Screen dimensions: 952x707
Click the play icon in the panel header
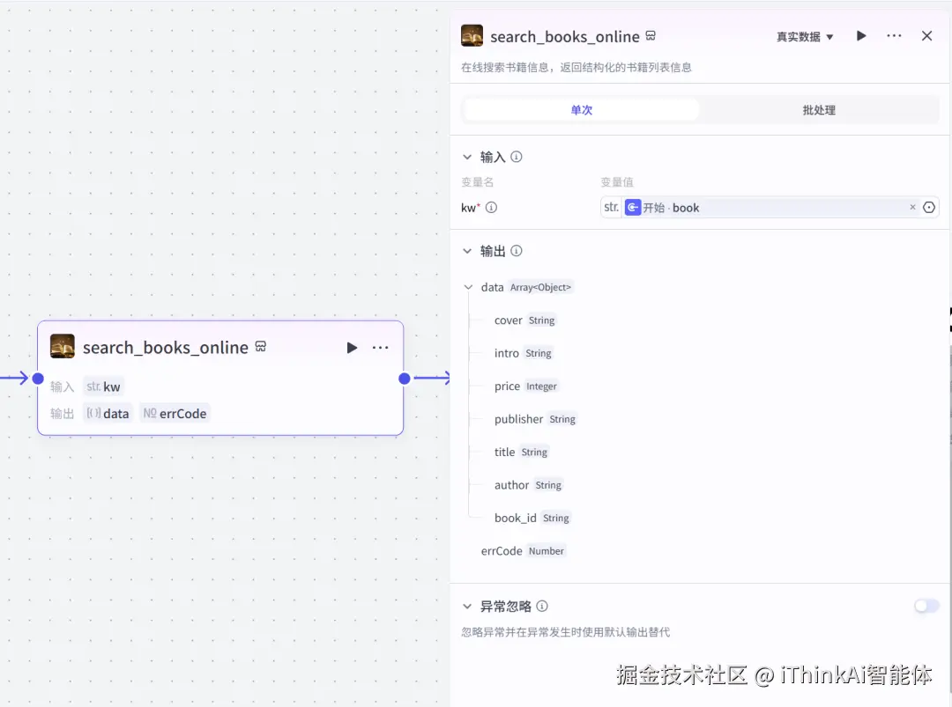coord(861,35)
